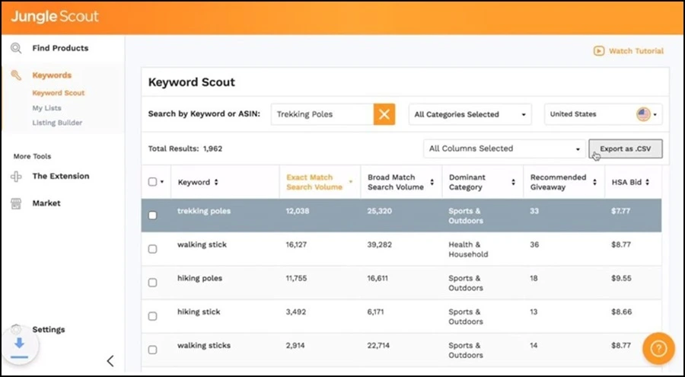
Task: Click the Find Products magnifier icon
Action: [16, 48]
